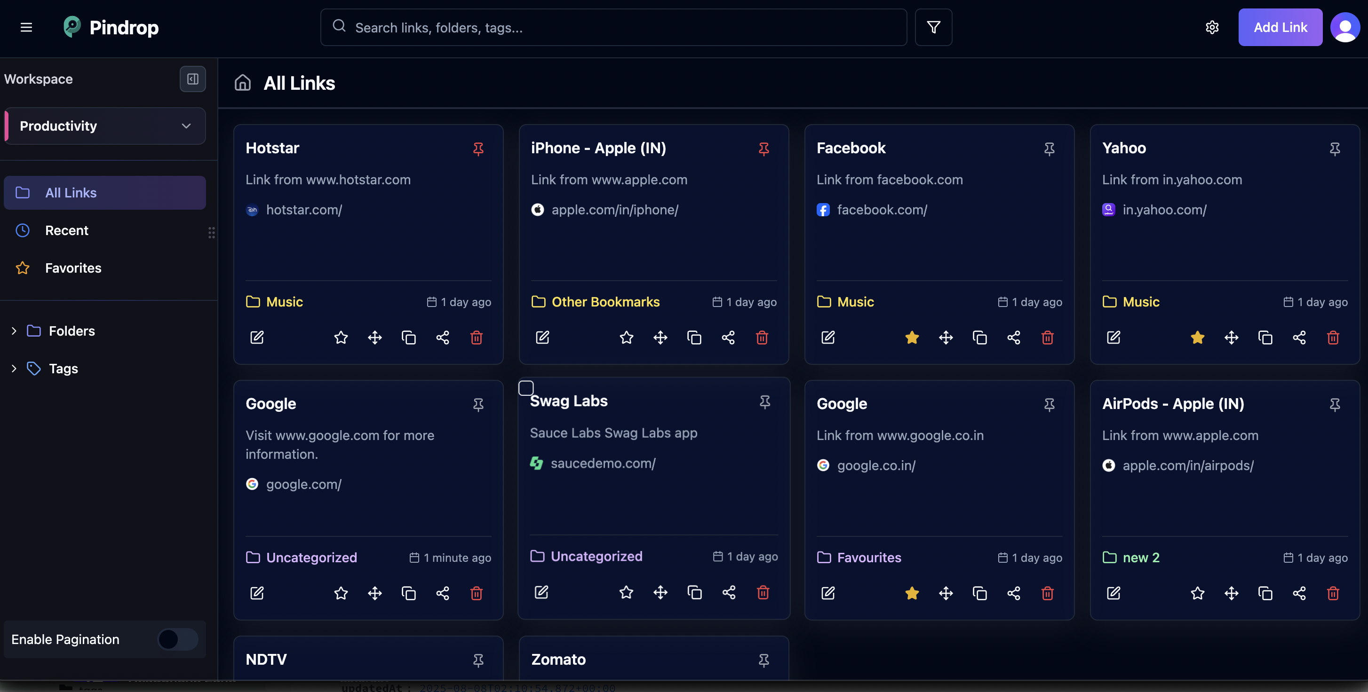Viewport: 1368px width, 692px height.
Task: Pin the Hotstar link card
Action: coord(477,149)
